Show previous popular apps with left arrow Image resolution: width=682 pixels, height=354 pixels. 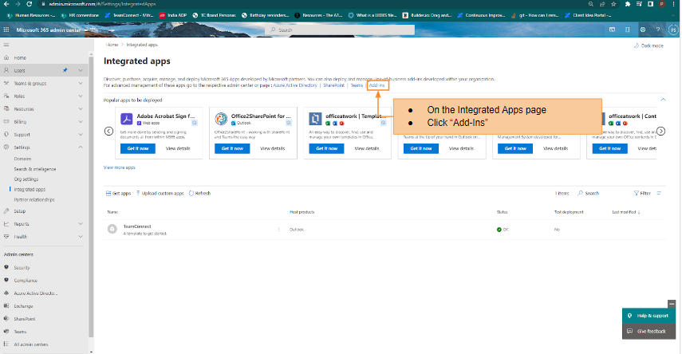click(x=108, y=131)
